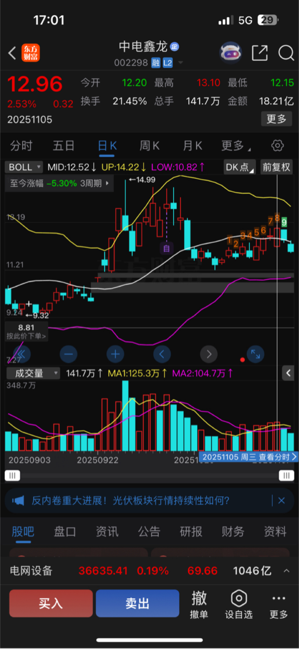Tap 按此价下单 at 8.81
Viewport: 299px width, 649px height.
pyautogui.click(x=26, y=332)
